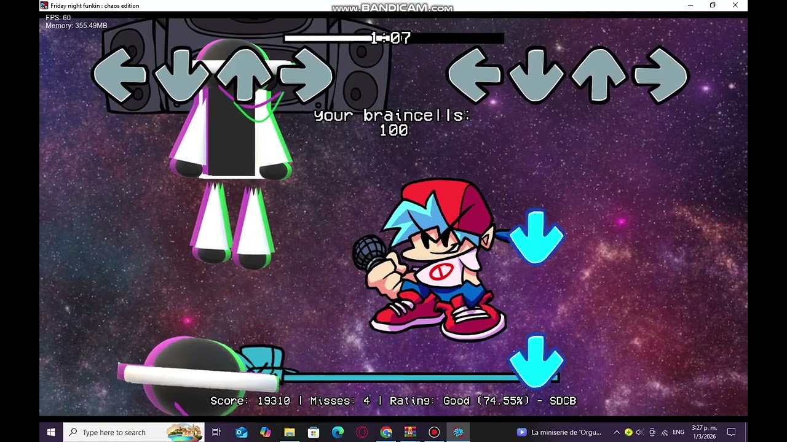Viewport: 787px width, 442px height.
Task: Open Bandicam recorder from the taskbar
Action: click(x=434, y=432)
